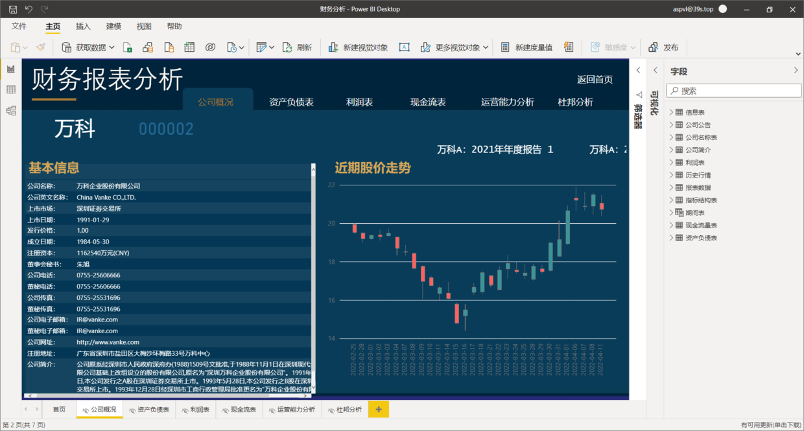Click the http://www.vanke.com website cell
The height and width of the screenshot is (431, 804).
108,342
